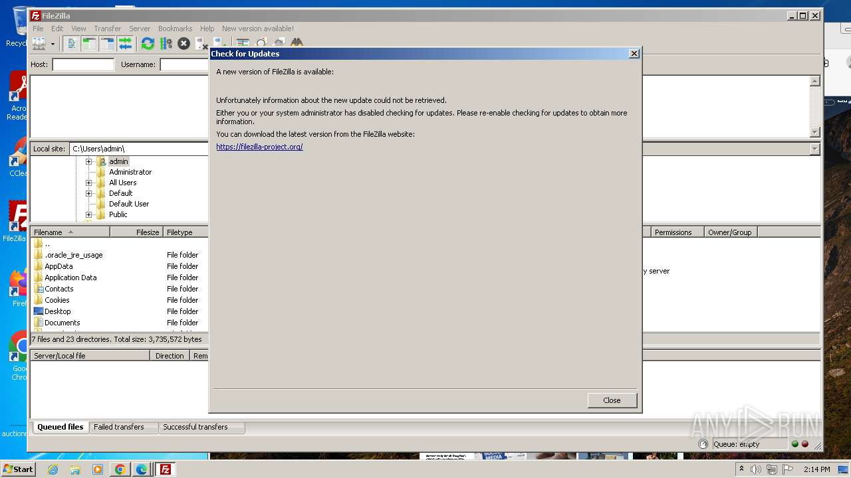The height and width of the screenshot is (478, 851).
Task: Click the Local site path field
Action: coord(139,149)
